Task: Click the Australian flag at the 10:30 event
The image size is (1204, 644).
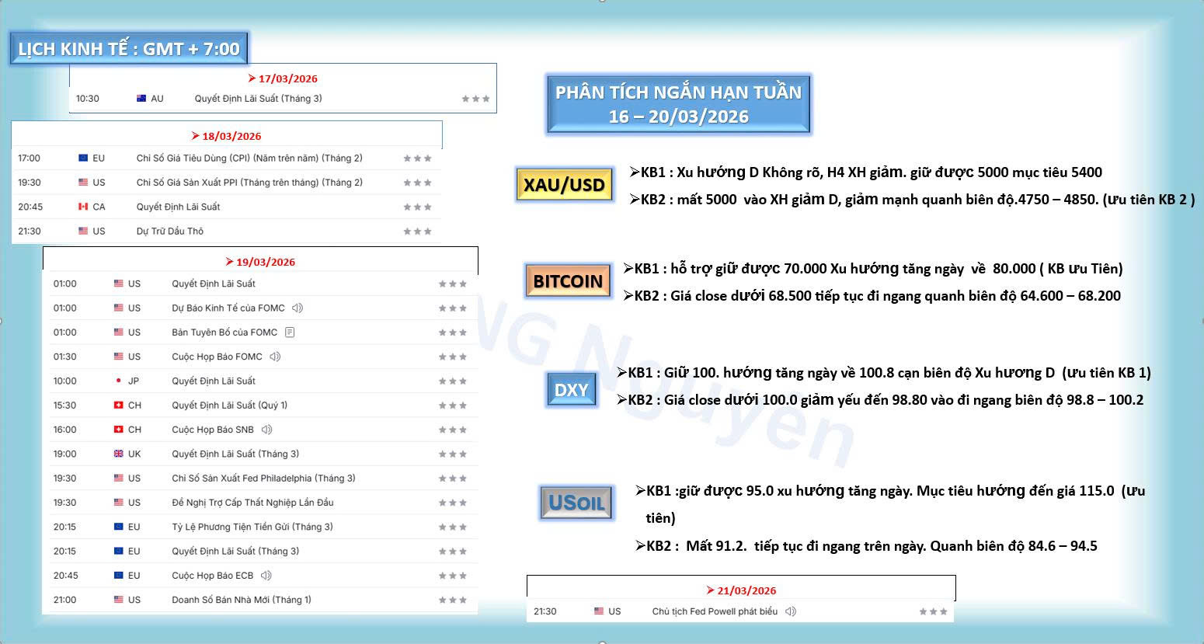Action: (x=141, y=99)
